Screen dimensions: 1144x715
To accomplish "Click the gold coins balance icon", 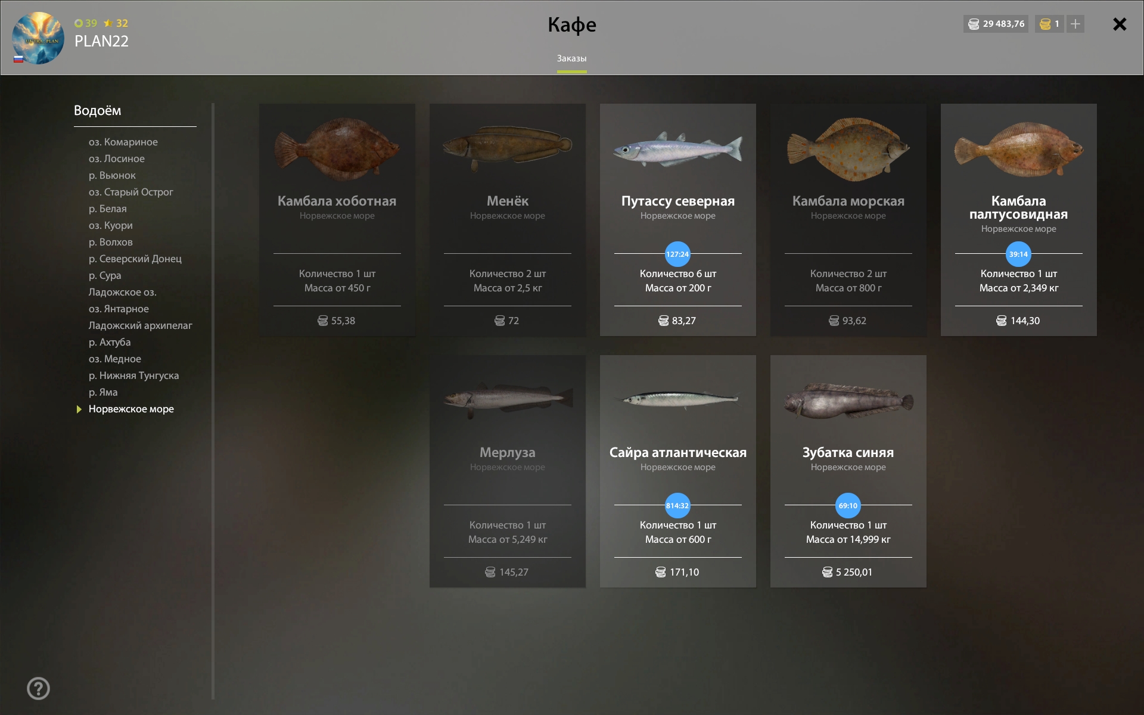I will point(1045,24).
